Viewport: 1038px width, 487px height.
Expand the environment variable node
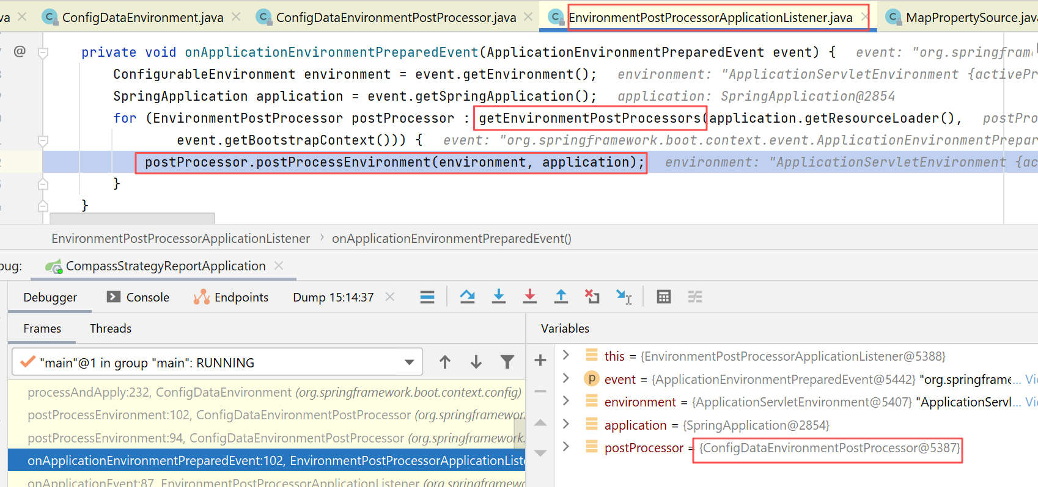pyautogui.click(x=566, y=402)
